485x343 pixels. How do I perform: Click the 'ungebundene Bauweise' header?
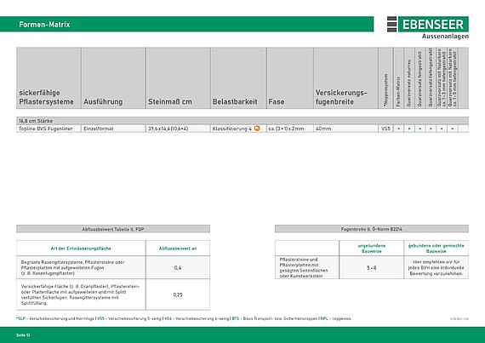point(372,249)
